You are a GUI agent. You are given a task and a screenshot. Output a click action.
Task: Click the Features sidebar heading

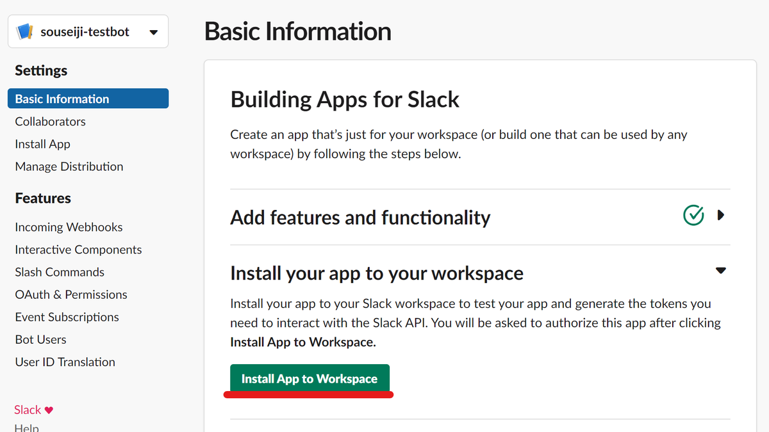(x=43, y=198)
